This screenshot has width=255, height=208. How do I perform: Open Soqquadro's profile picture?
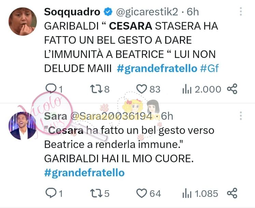tap(23, 21)
